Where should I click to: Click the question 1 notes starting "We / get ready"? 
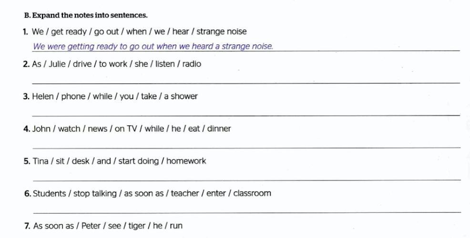(139, 31)
